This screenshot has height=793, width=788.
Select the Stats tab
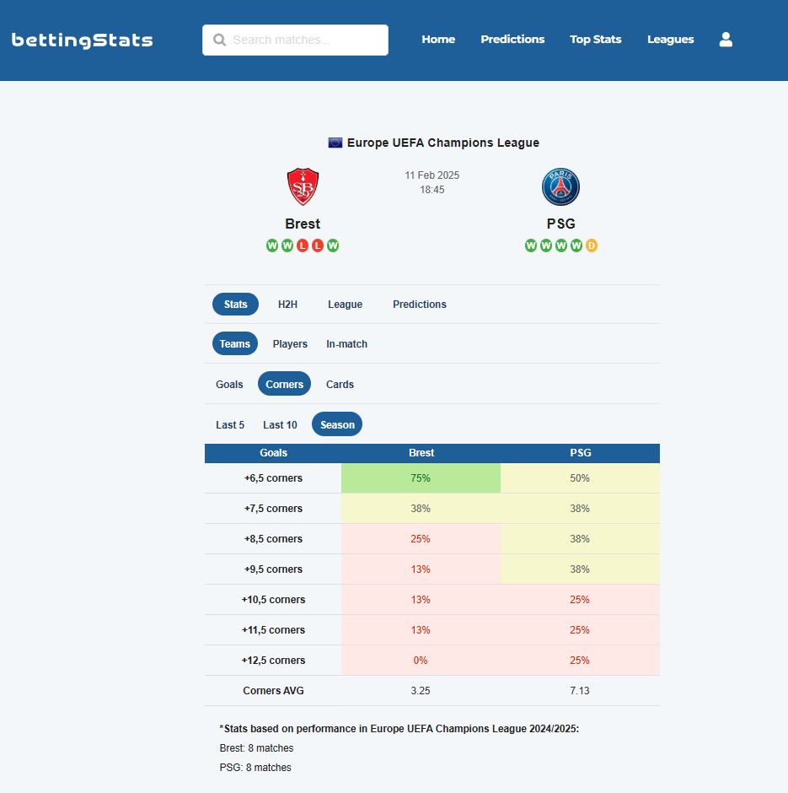point(235,304)
